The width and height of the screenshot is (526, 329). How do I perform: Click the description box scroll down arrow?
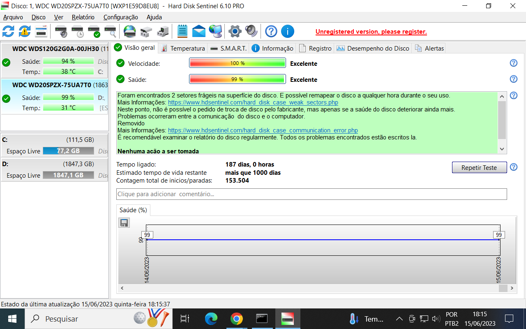click(x=502, y=149)
